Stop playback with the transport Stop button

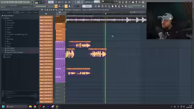pyautogui.click(x=43, y=2)
